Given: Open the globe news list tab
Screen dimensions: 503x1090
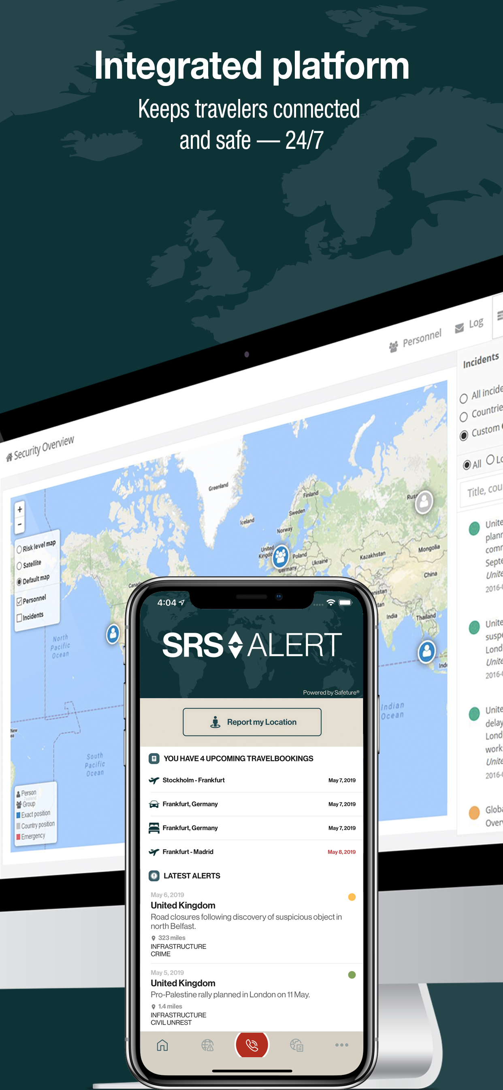Looking at the screenshot, I should [297, 1045].
